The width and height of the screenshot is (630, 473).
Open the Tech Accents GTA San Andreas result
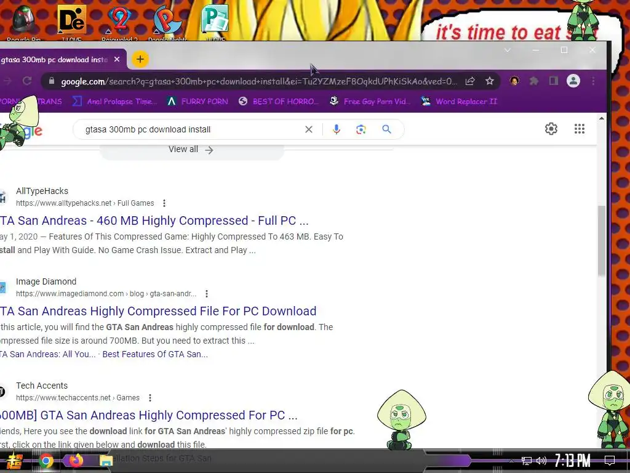tap(149, 415)
